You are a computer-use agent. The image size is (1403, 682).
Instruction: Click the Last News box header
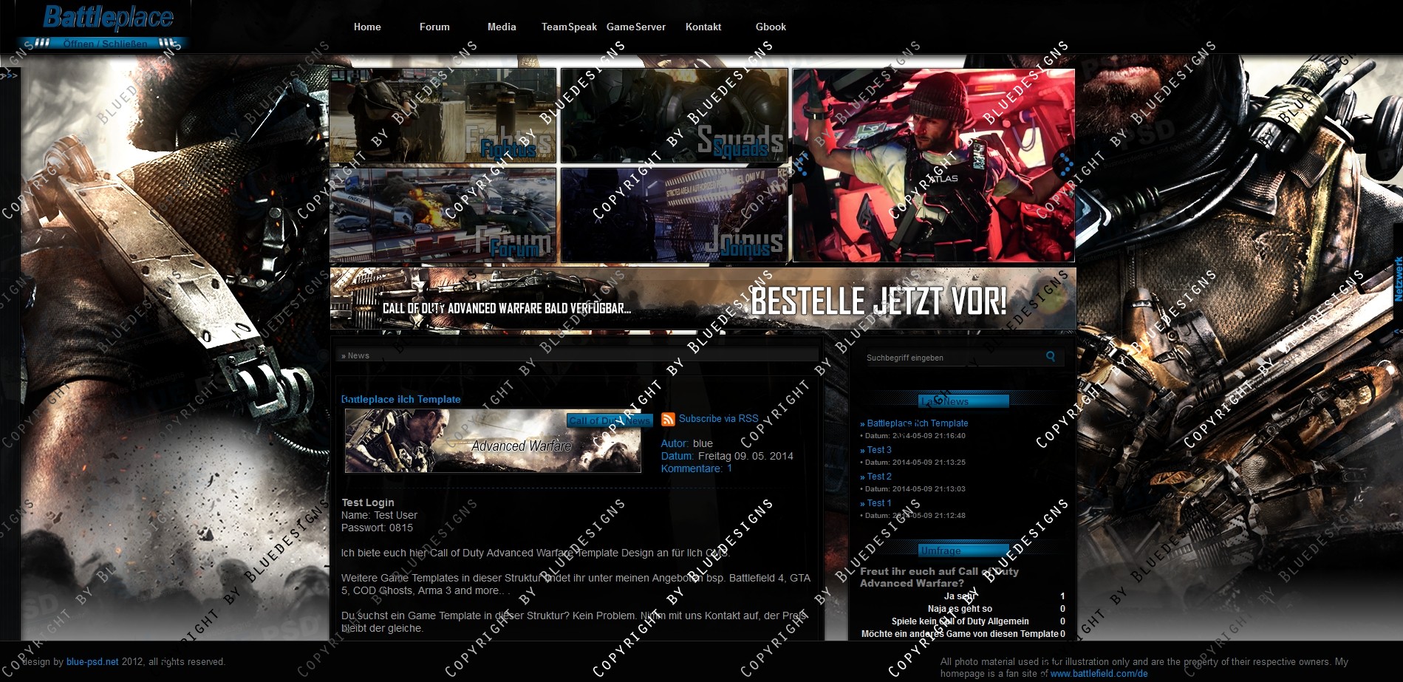[x=963, y=401]
